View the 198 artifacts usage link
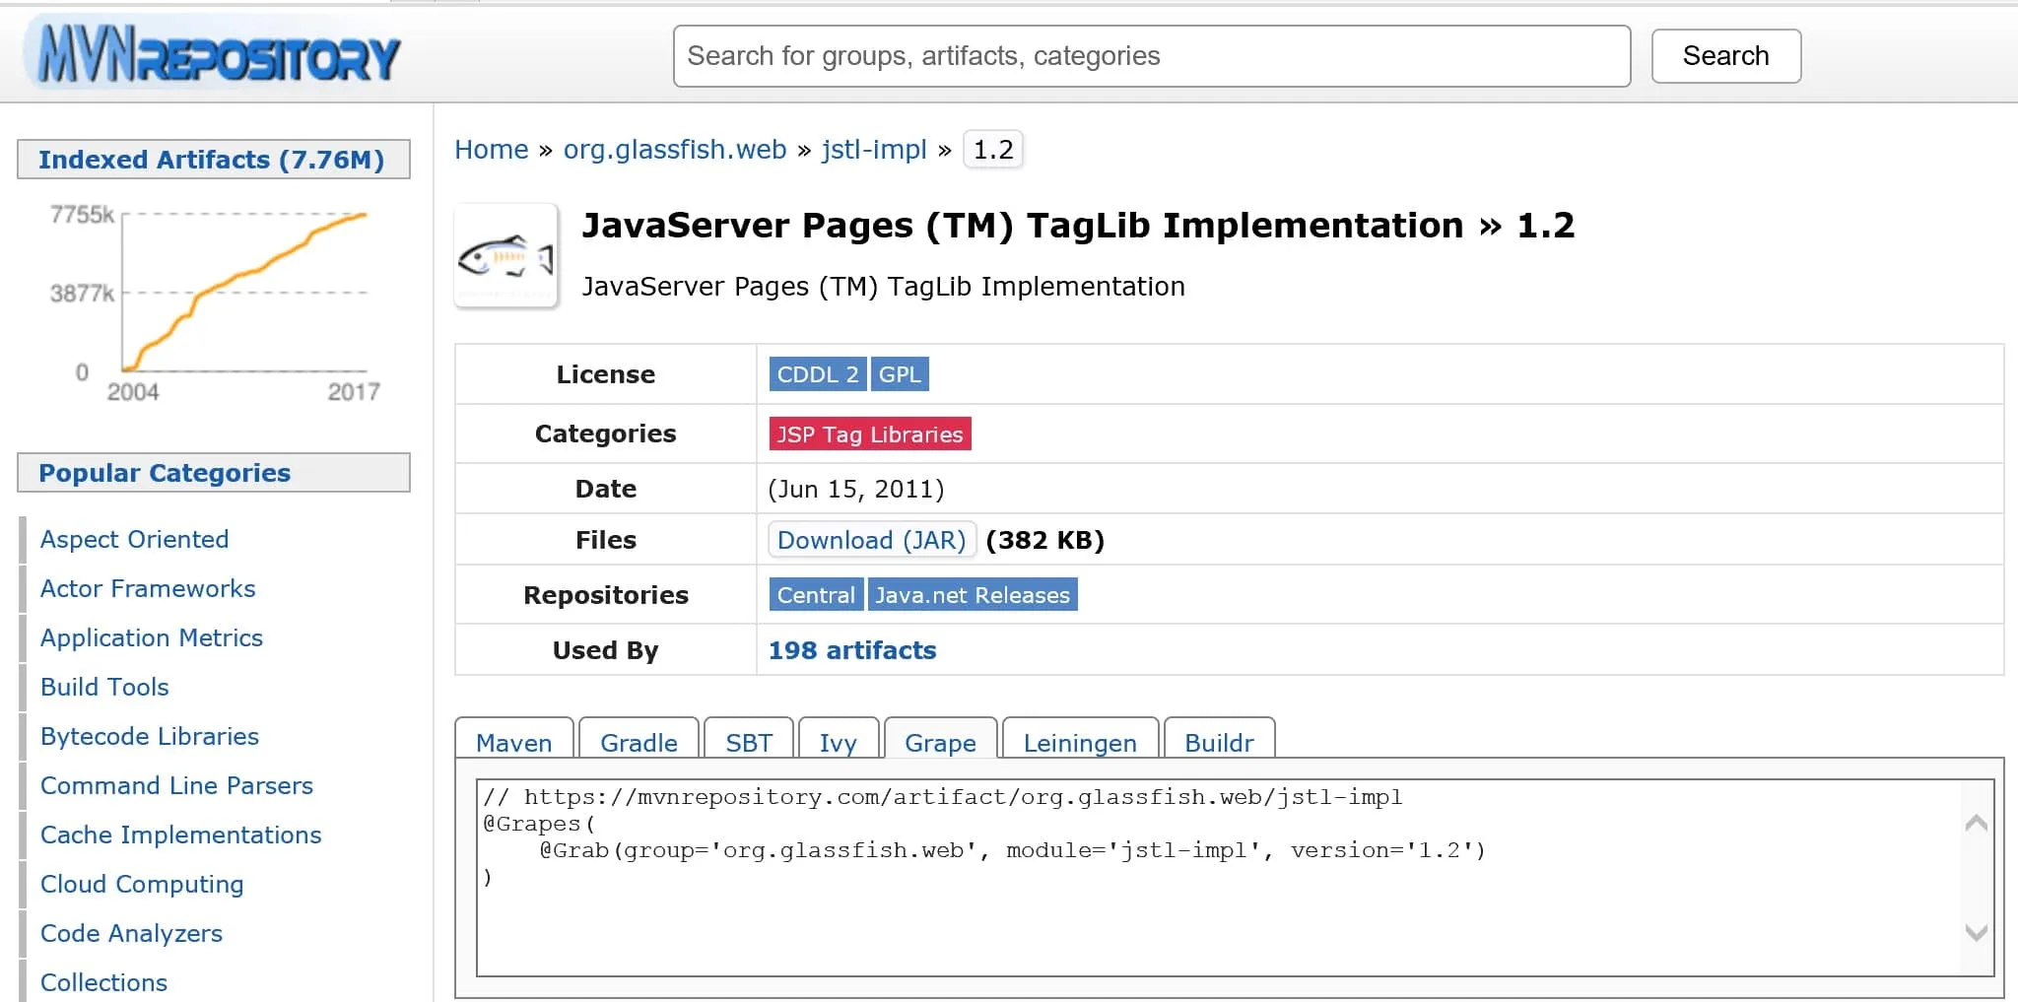Viewport: 2018px width, 1002px height. coord(852,650)
